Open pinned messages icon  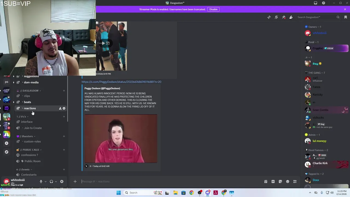click(x=284, y=17)
